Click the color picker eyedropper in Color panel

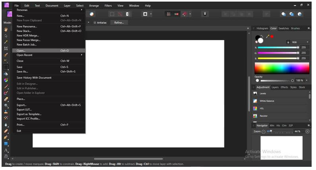268,36
